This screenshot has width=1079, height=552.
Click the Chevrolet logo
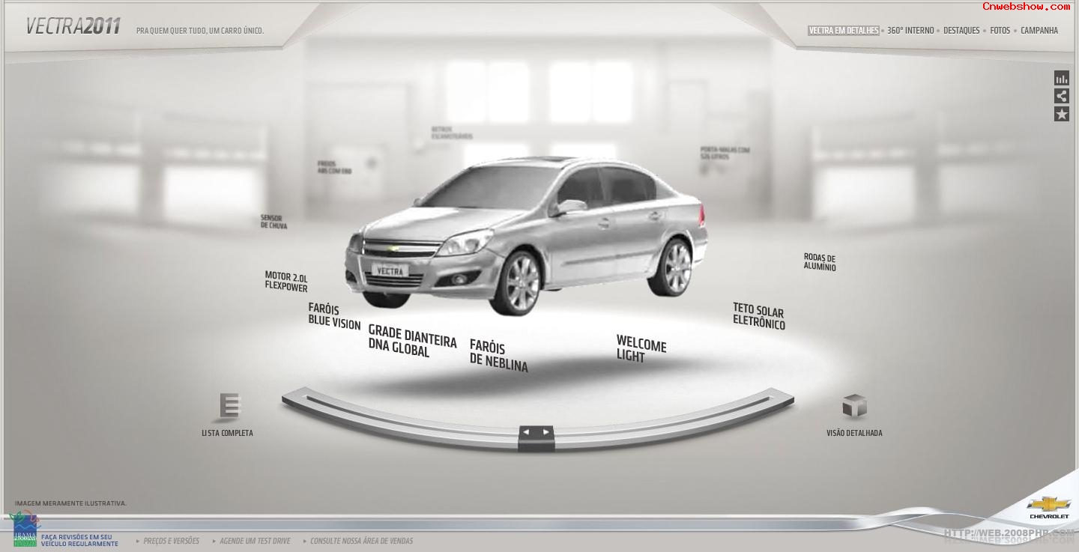(x=1048, y=506)
